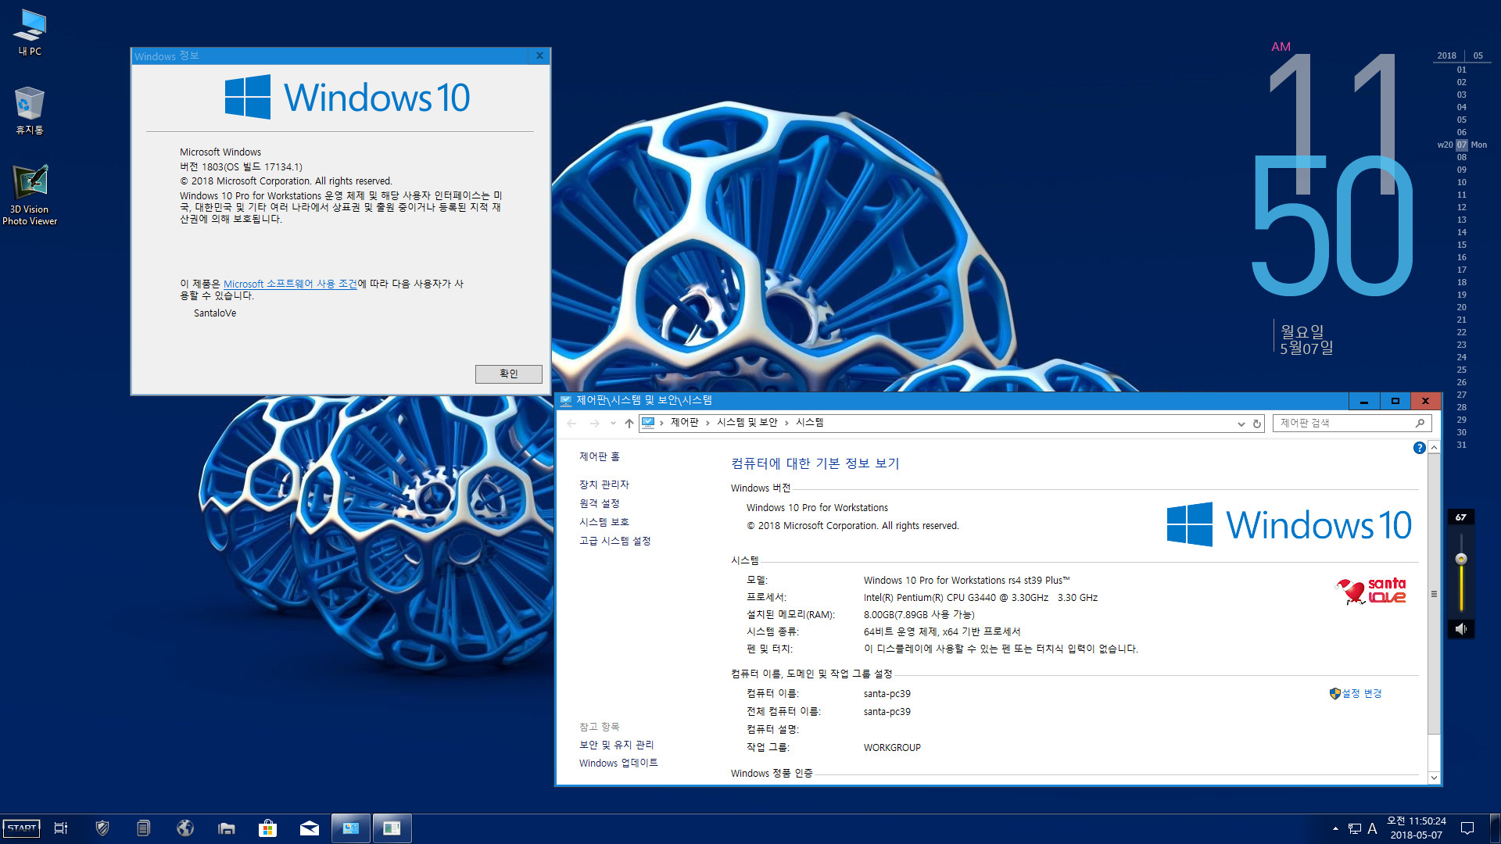Open 고급 시스템 설정 in sidebar
The height and width of the screenshot is (844, 1501).
click(614, 541)
